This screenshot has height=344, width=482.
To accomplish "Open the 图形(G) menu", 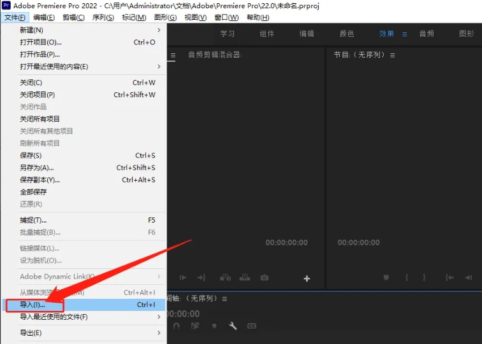I will [x=165, y=17].
